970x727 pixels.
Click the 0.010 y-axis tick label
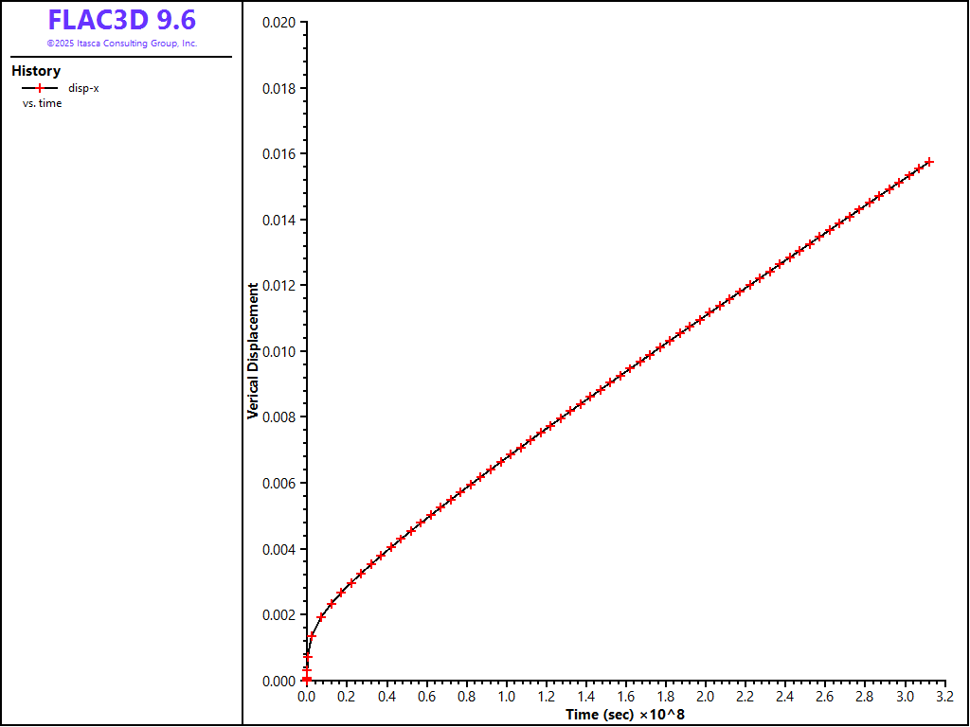pyautogui.click(x=278, y=351)
